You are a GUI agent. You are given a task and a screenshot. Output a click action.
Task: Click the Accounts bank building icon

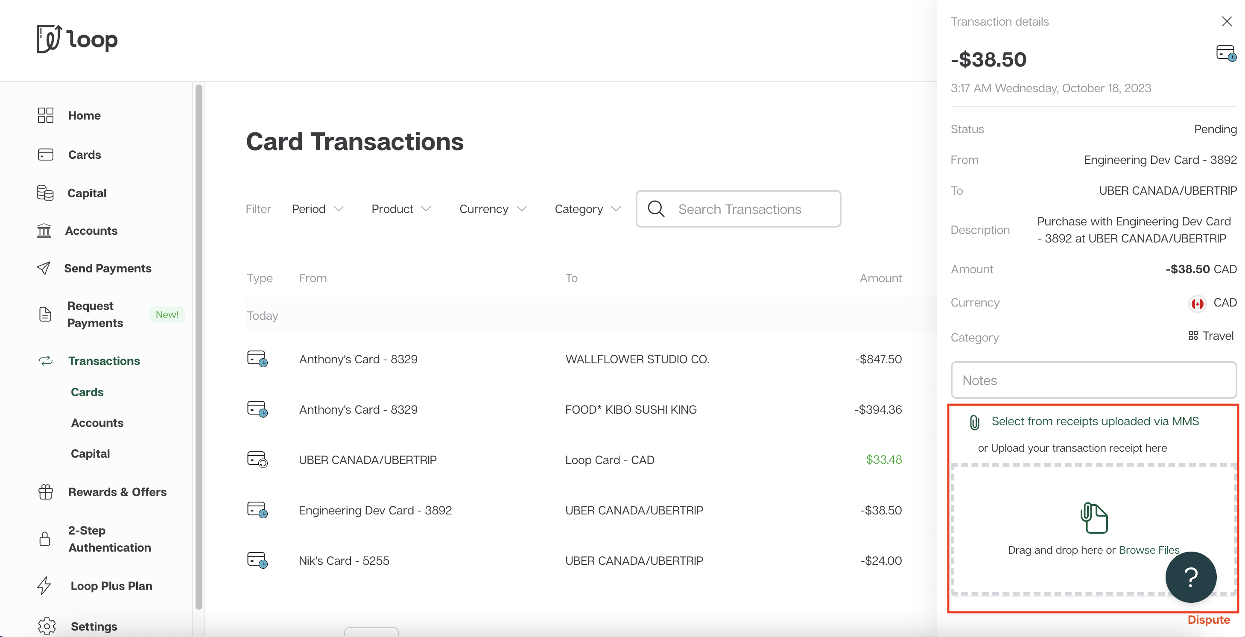click(x=44, y=231)
